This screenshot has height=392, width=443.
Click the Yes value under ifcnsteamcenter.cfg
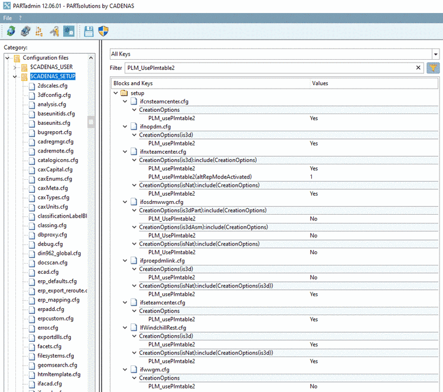[314, 118]
